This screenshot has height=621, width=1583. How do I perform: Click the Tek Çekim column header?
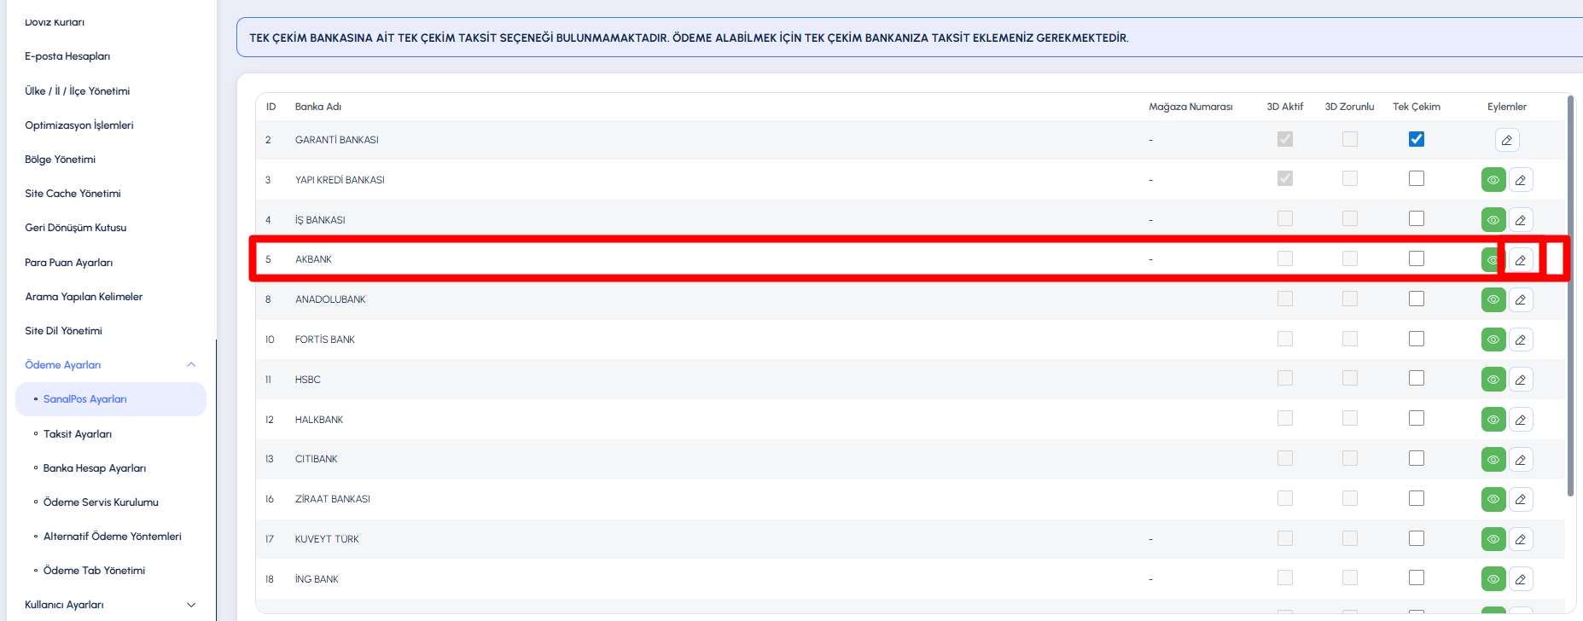coord(1417,107)
